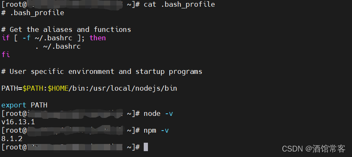Click the 'npm -v' command
This screenshot has height=157, width=352.
pyautogui.click(x=156, y=130)
